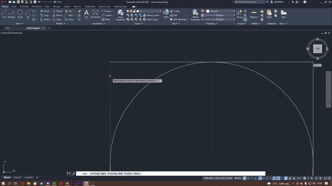Switch to Layout1 tab
The image size is (332, 186).
(18, 178)
